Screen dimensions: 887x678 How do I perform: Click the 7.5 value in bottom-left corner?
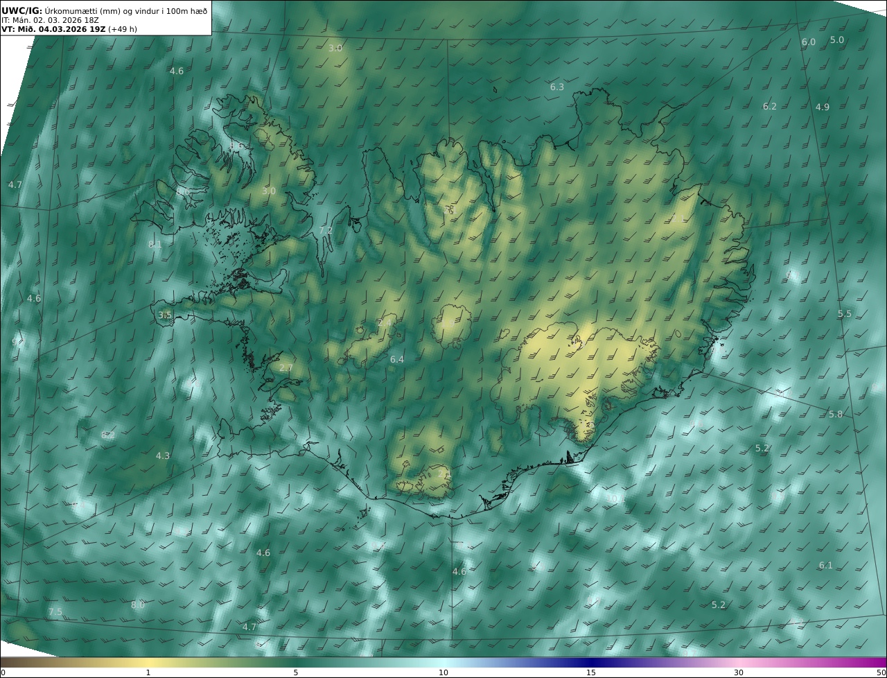point(55,611)
